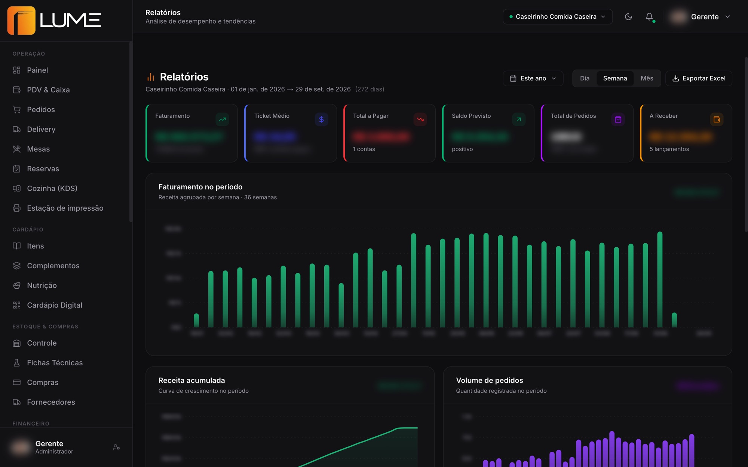Click Exportar Excel button
748x467 pixels.
pyautogui.click(x=699, y=78)
